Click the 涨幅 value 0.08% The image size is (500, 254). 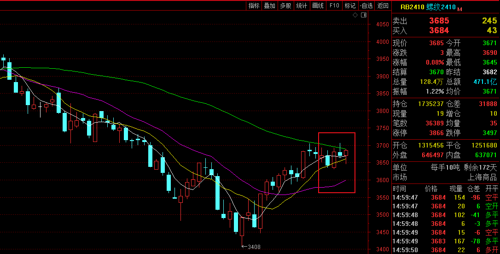[x=435, y=62]
